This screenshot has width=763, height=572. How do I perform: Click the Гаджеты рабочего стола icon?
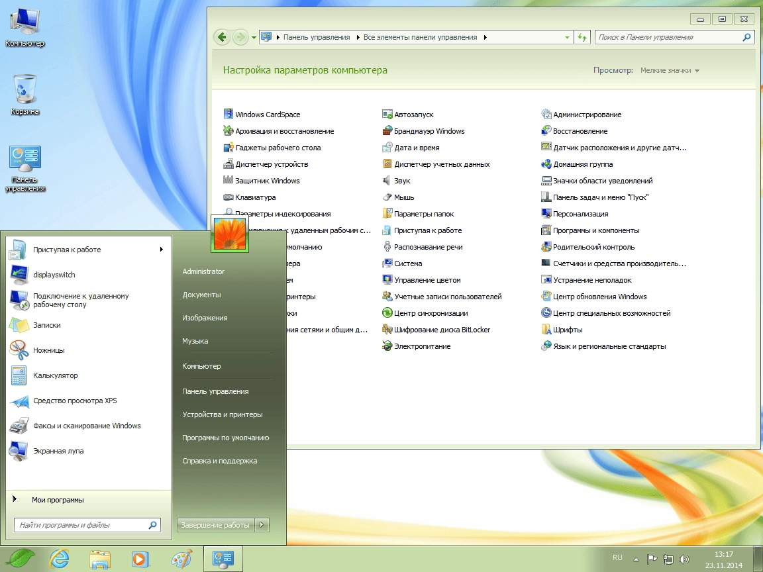[229, 148]
